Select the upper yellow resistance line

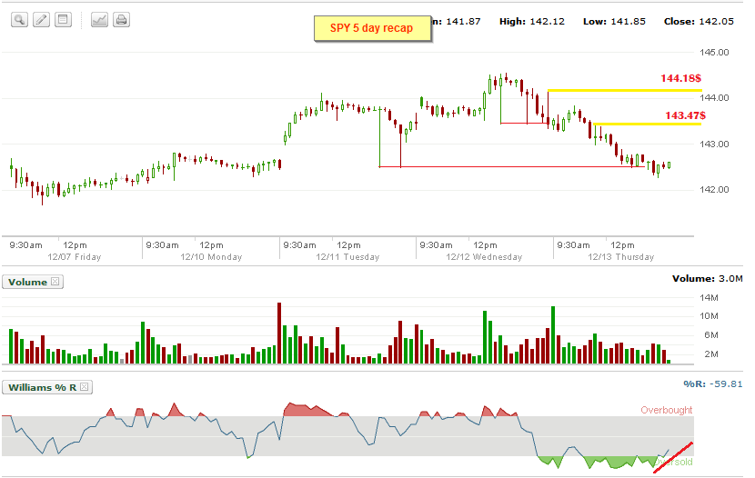(x=625, y=90)
